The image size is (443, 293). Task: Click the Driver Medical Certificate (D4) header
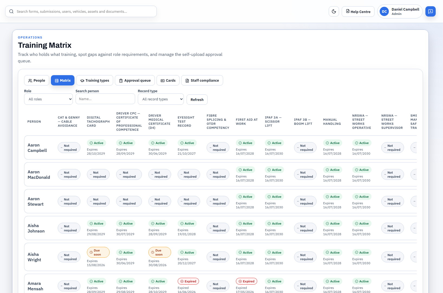click(159, 122)
